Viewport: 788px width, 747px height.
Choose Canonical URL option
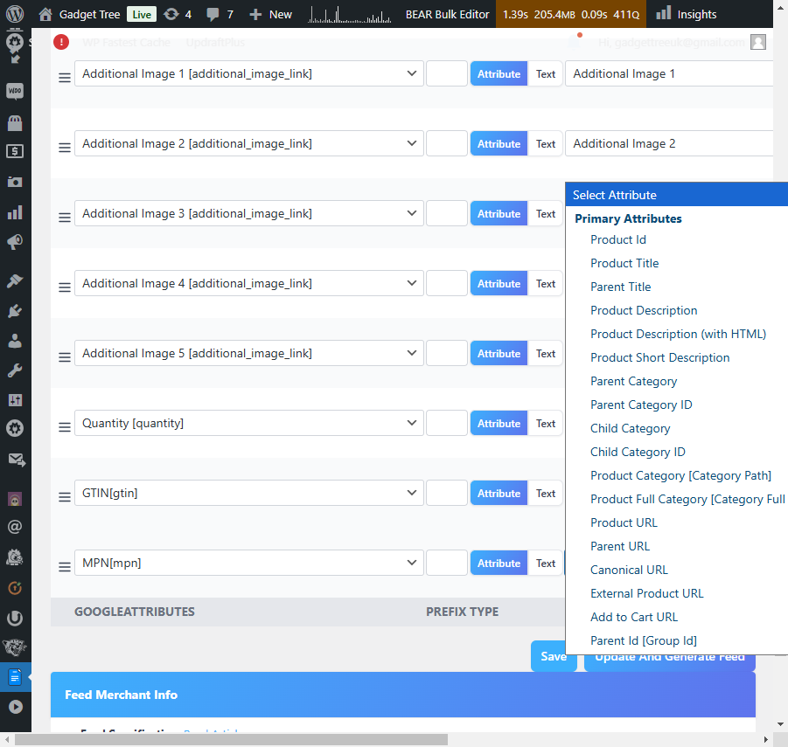tap(629, 570)
